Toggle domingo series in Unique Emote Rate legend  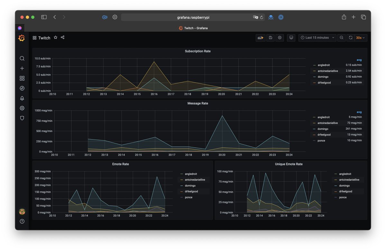pyautogui.click(x=344, y=186)
